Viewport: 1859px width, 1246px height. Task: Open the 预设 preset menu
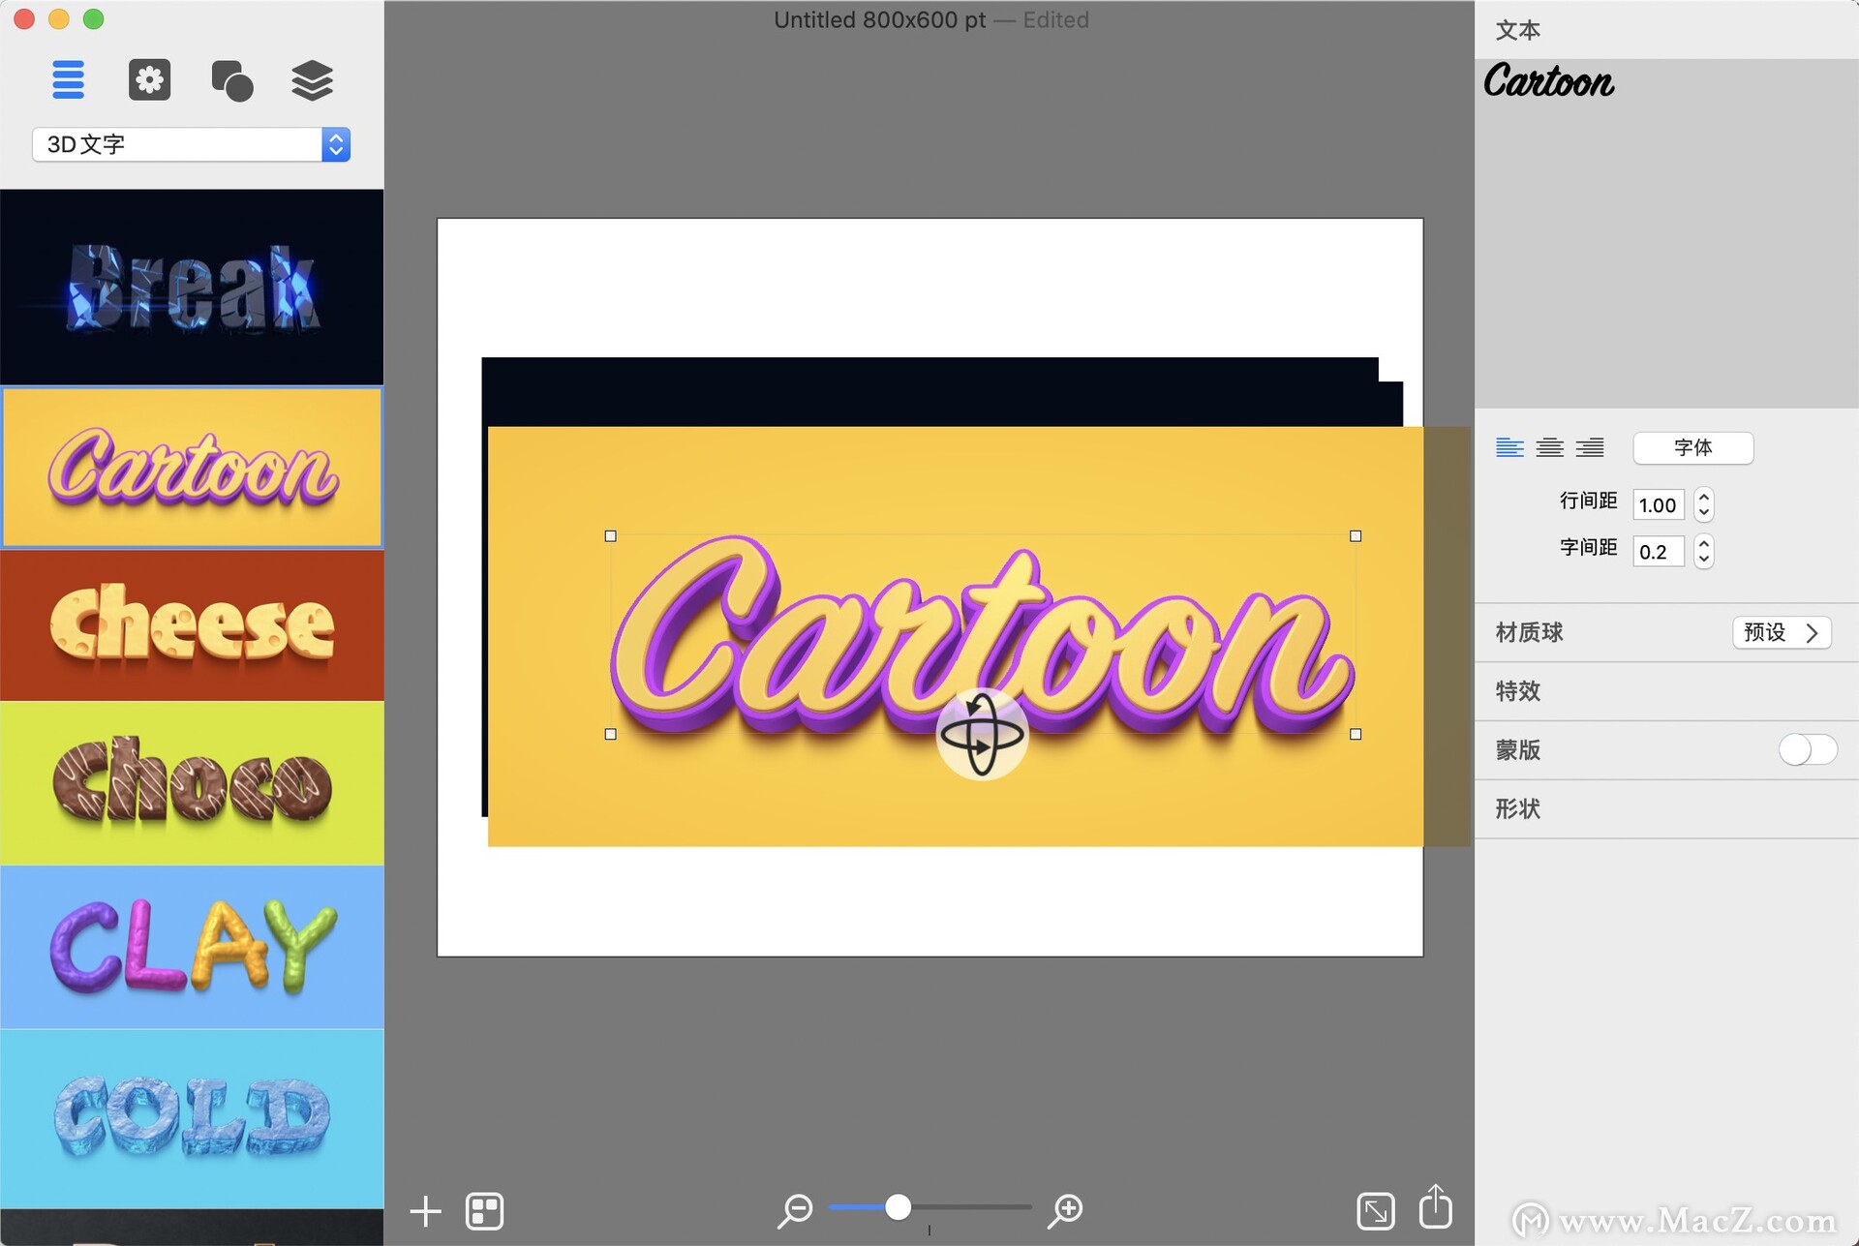tap(1781, 632)
